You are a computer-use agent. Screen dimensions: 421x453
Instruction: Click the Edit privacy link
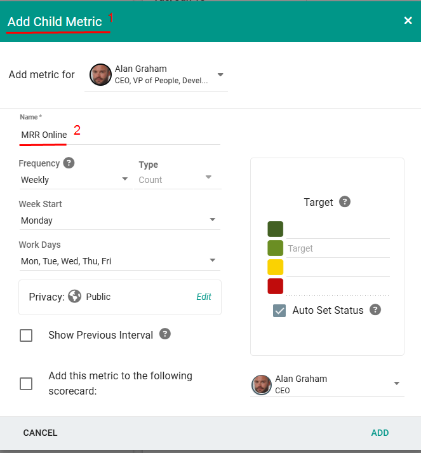click(x=203, y=297)
